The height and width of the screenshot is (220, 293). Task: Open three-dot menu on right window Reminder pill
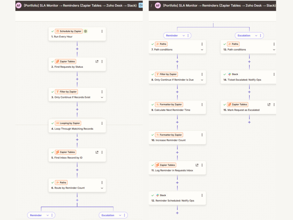pyautogui.click(x=188, y=35)
